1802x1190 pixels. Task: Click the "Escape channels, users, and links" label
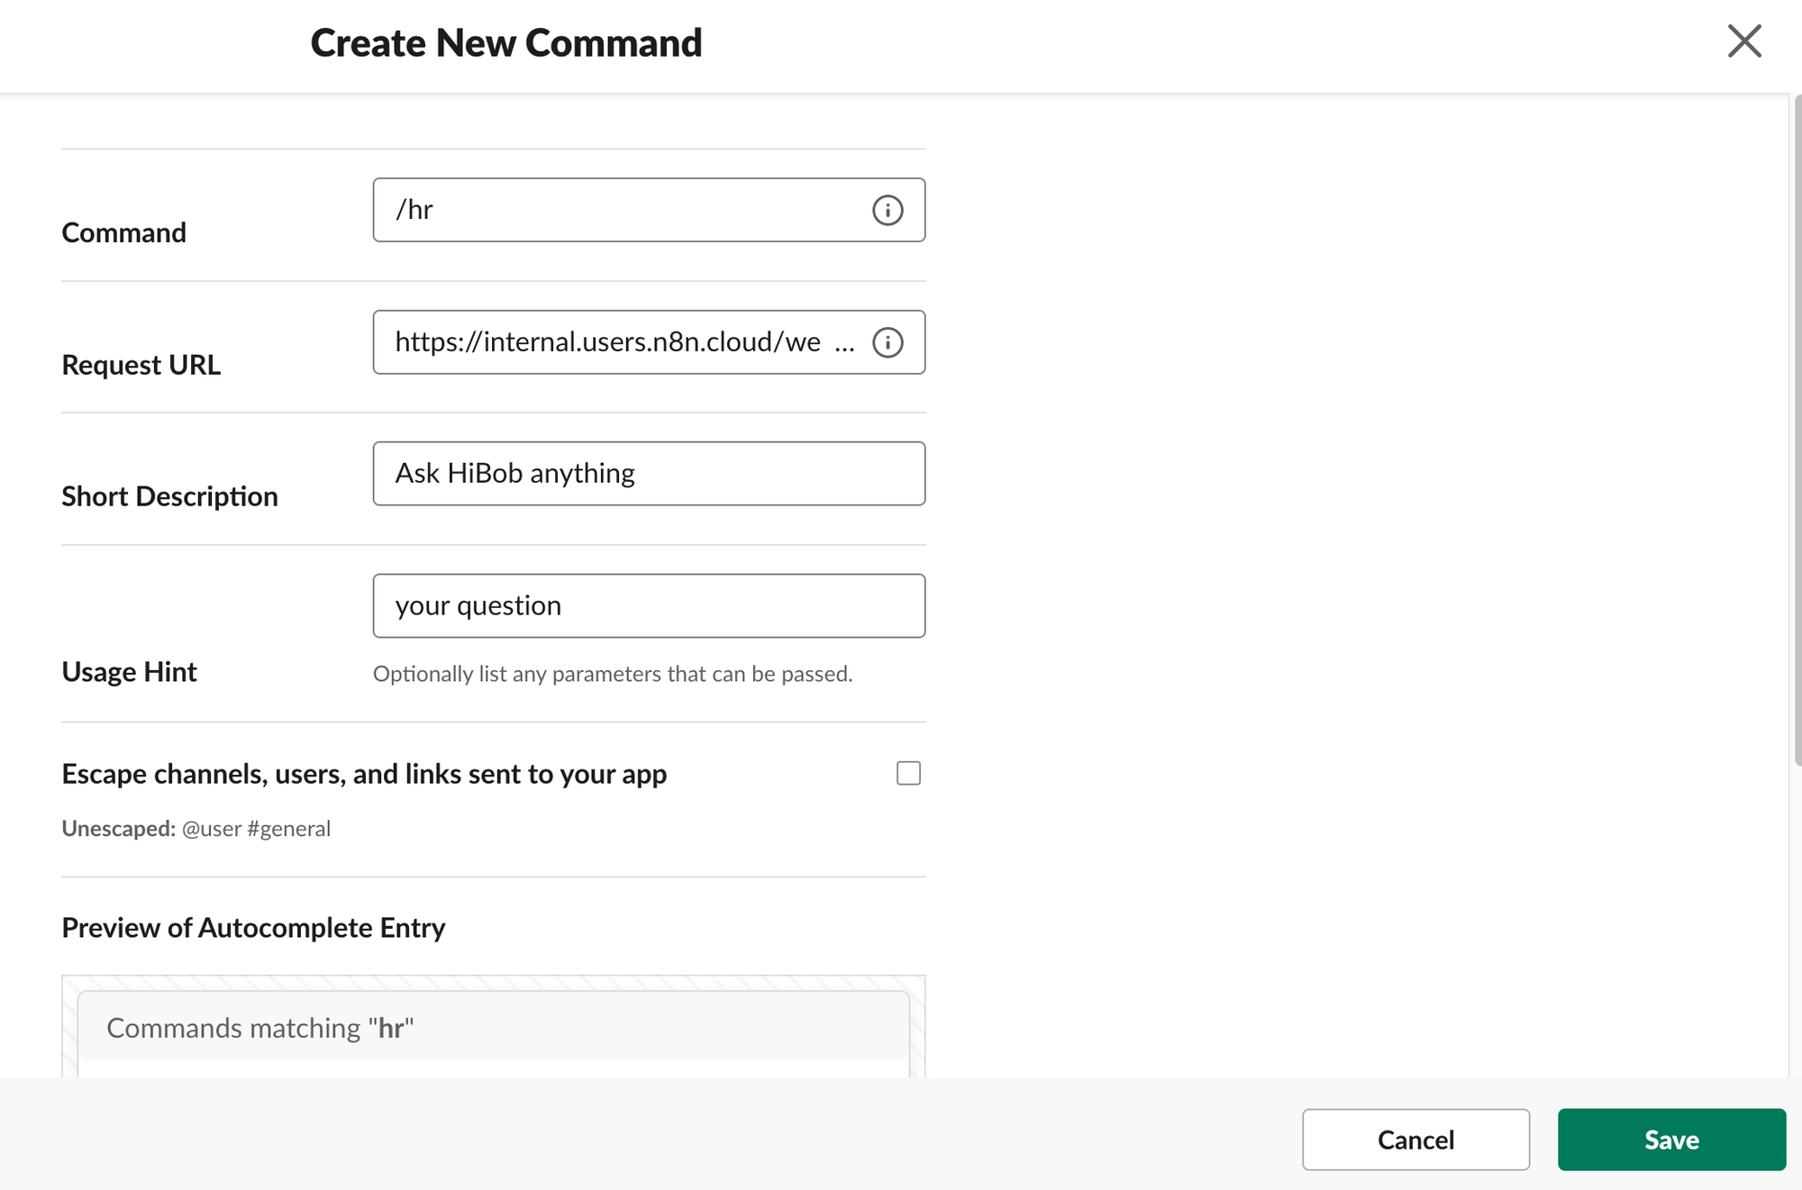(364, 774)
